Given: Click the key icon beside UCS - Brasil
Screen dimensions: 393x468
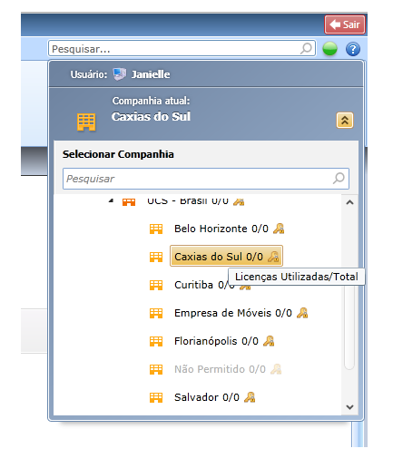Looking at the screenshot, I should [x=239, y=201].
